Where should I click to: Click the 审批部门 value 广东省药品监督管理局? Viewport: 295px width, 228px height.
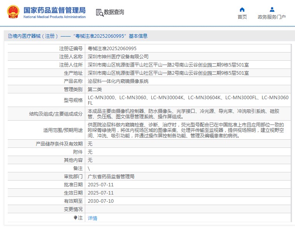[111, 176]
